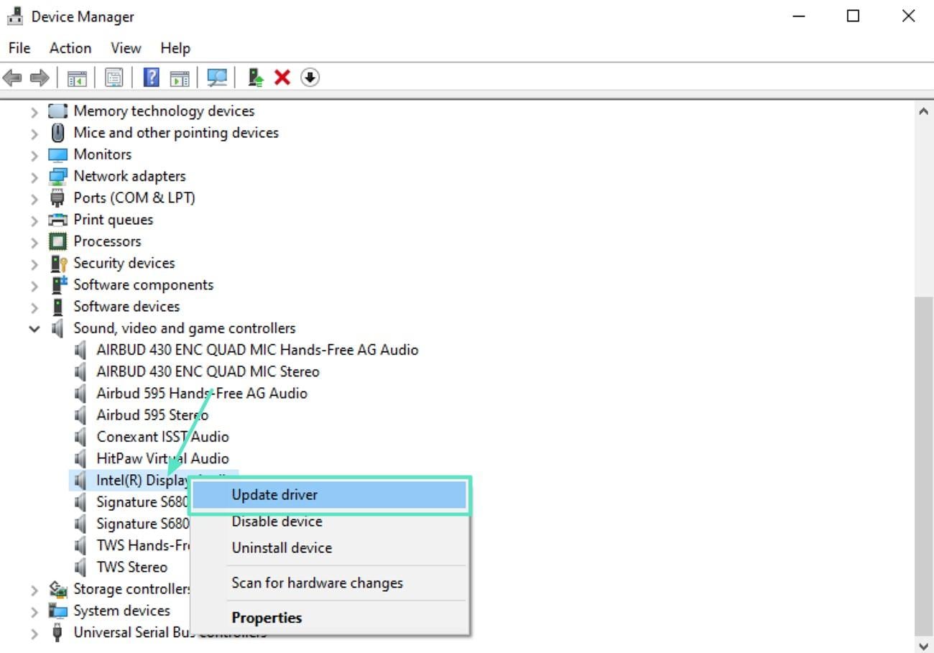The width and height of the screenshot is (934, 653).
Task: Click the Print queues printer icon
Action: click(x=57, y=220)
